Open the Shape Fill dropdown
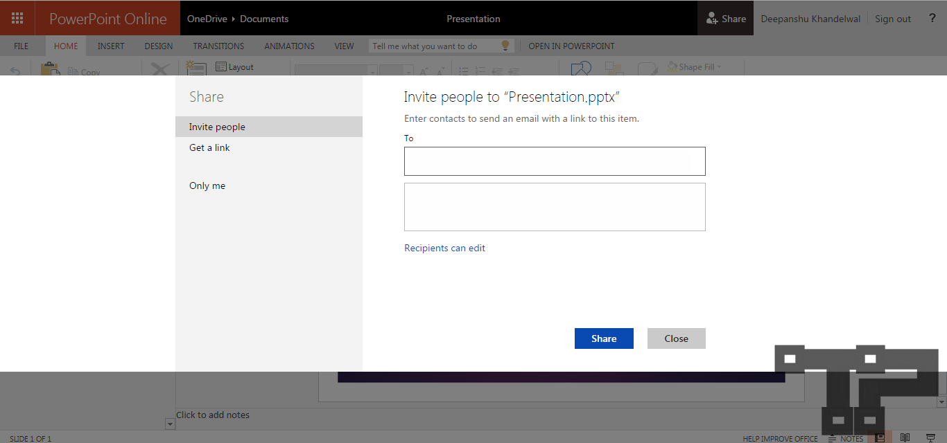 pyautogui.click(x=694, y=67)
